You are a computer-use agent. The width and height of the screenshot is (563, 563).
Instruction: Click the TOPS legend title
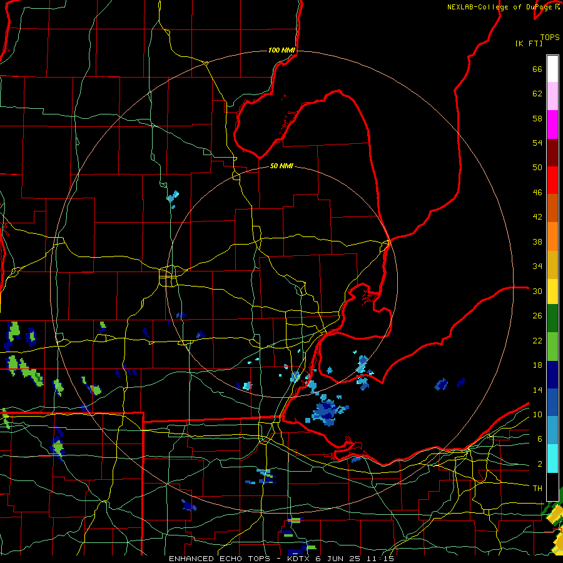(x=550, y=38)
